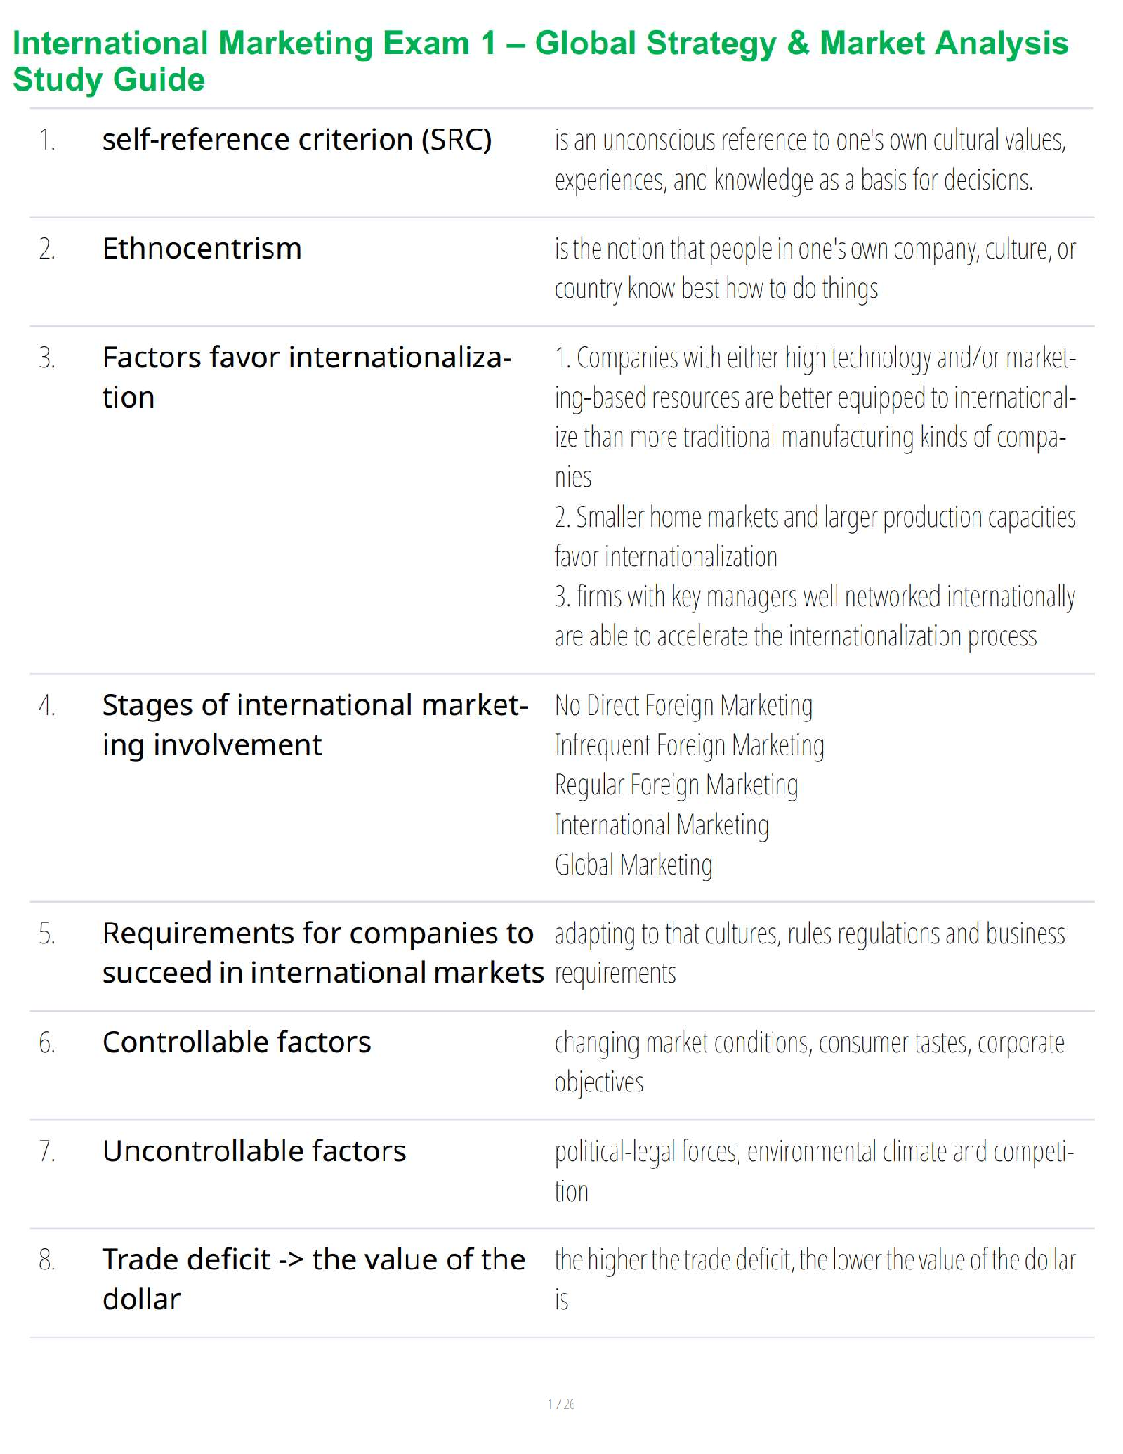This screenshot has height=1454, width=1123.
Task: Select the "Regular Foreign Marketing" line
Action: point(676,786)
